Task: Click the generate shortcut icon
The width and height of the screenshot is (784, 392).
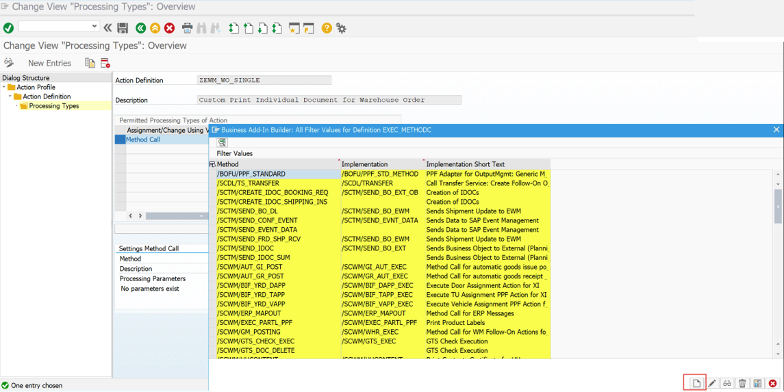Action: (x=309, y=28)
